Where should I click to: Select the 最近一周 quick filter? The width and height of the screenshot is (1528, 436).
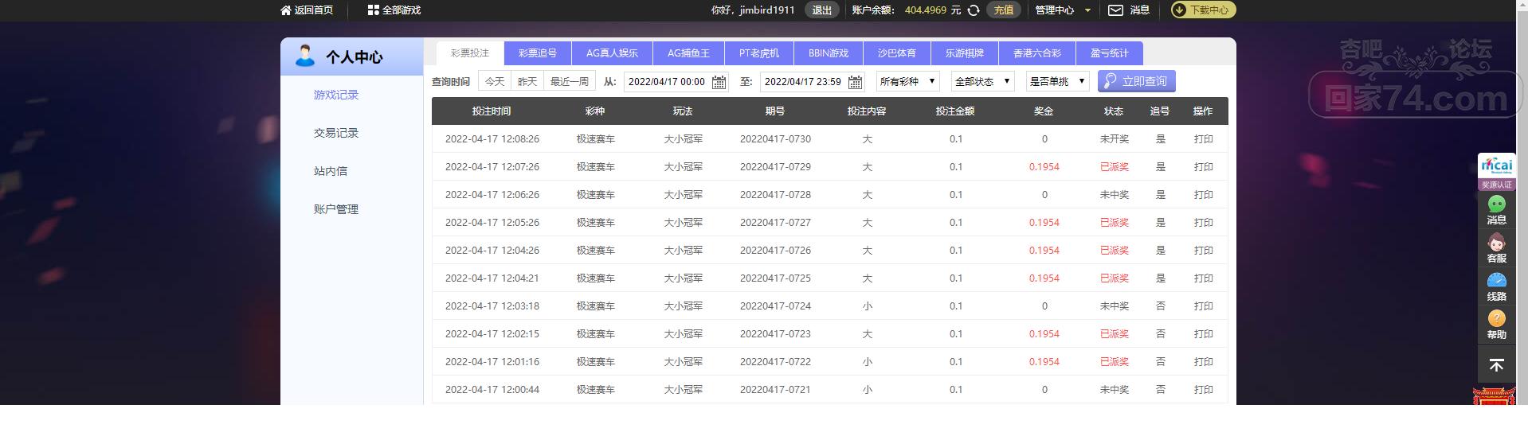pos(570,81)
